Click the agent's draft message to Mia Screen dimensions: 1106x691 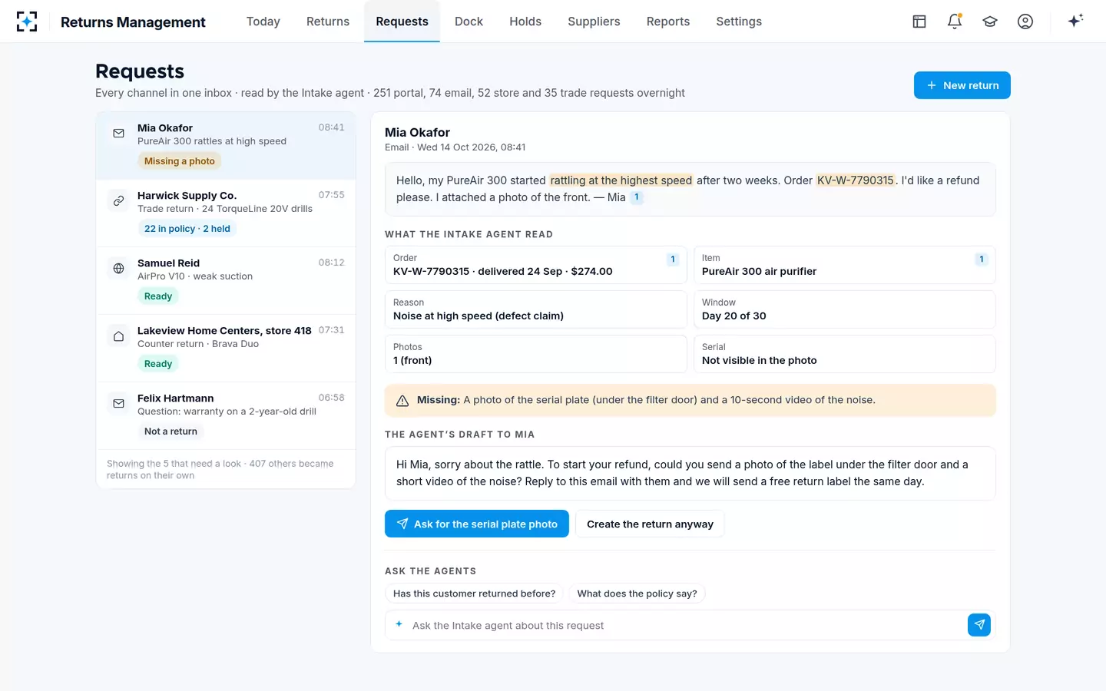(690, 473)
